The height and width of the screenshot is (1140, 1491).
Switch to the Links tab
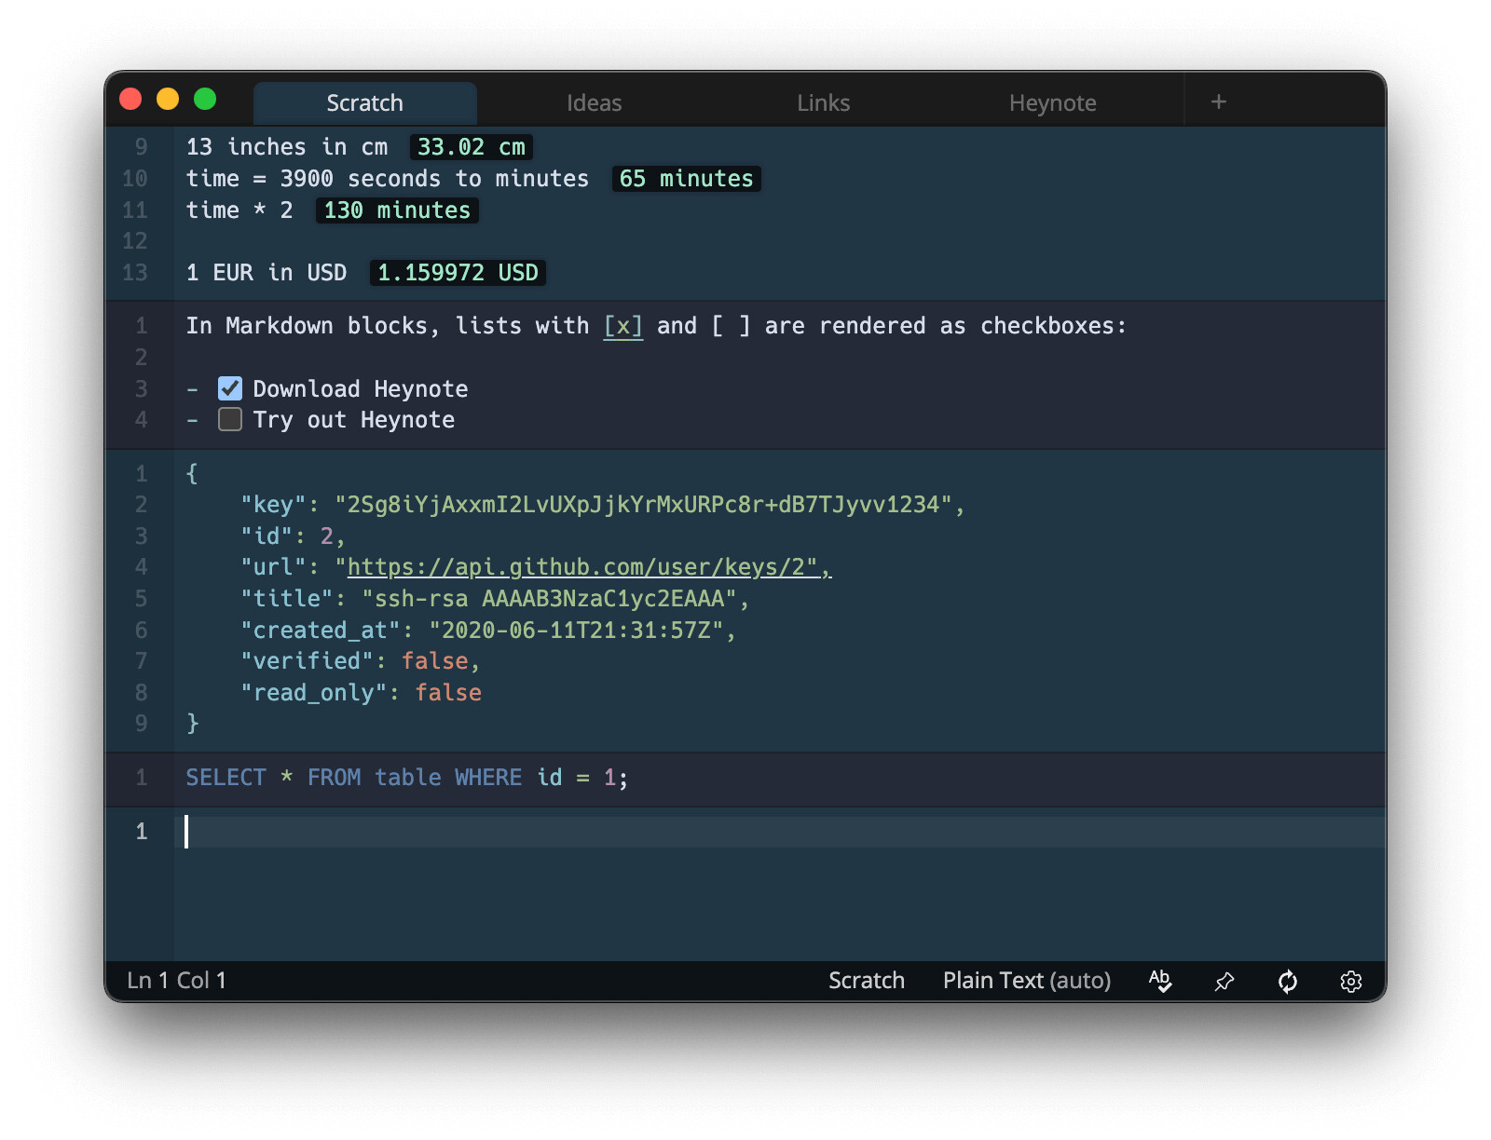824,102
